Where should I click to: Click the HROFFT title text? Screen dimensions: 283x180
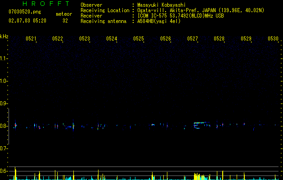(x=46, y=4)
